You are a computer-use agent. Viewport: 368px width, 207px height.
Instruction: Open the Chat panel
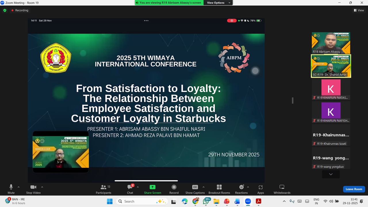(130, 189)
